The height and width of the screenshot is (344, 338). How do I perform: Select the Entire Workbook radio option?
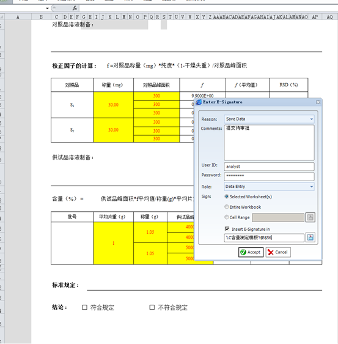tap(227, 207)
